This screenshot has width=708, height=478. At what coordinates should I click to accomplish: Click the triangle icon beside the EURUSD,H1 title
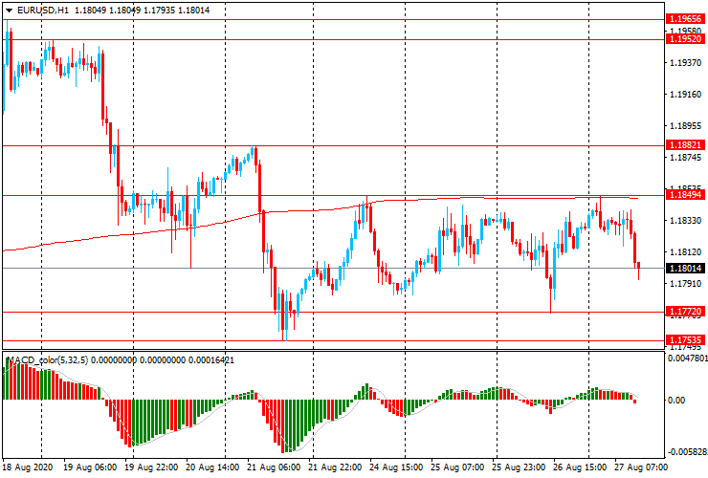9,10
